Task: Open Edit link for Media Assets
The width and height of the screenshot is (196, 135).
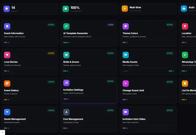Action: [171, 71]
